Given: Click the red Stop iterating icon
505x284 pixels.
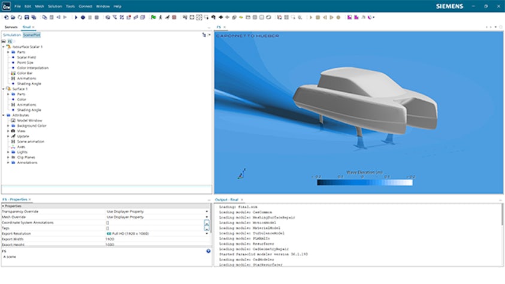Looking at the screenshot, I should [x=174, y=17].
